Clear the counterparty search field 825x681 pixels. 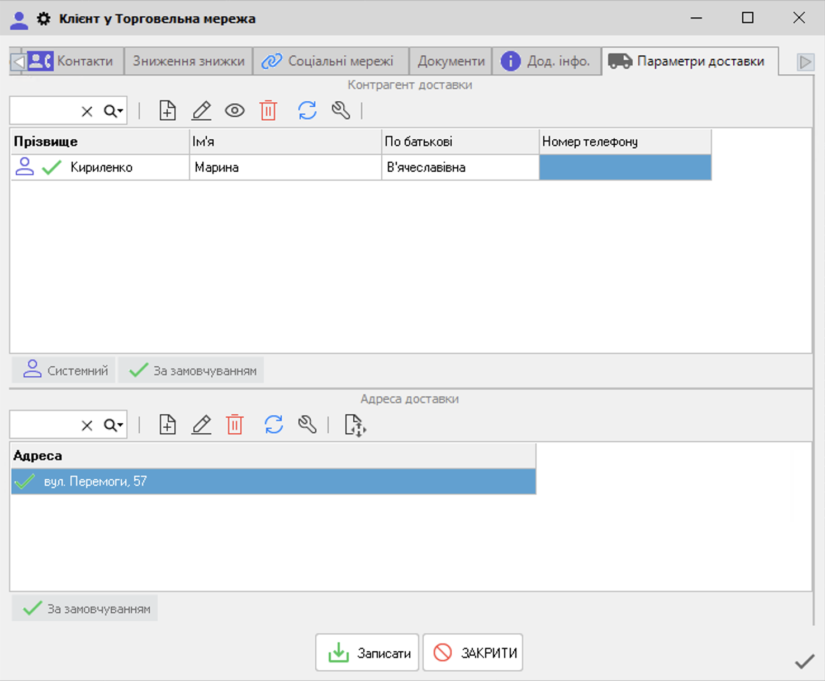pyautogui.click(x=87, y=111)
